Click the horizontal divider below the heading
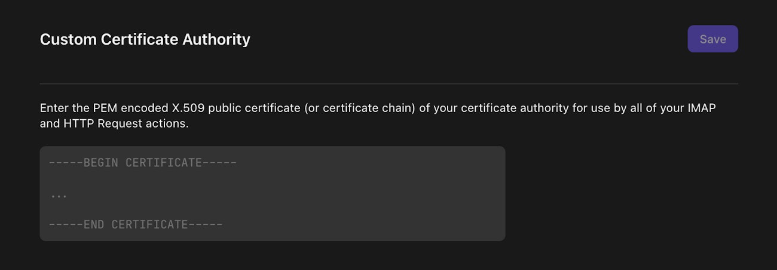 click(389, 83)
